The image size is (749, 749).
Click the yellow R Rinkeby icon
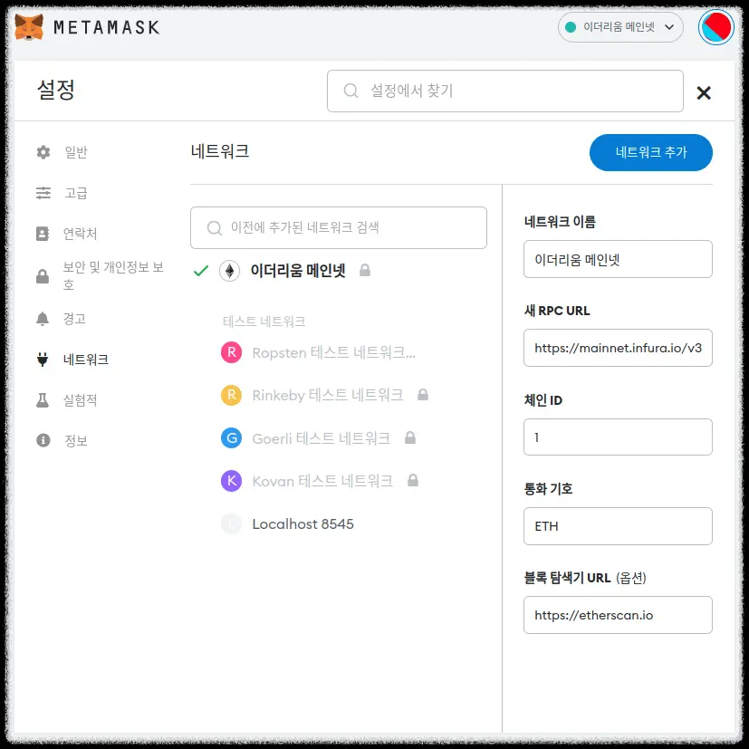(x=231, y=395)
